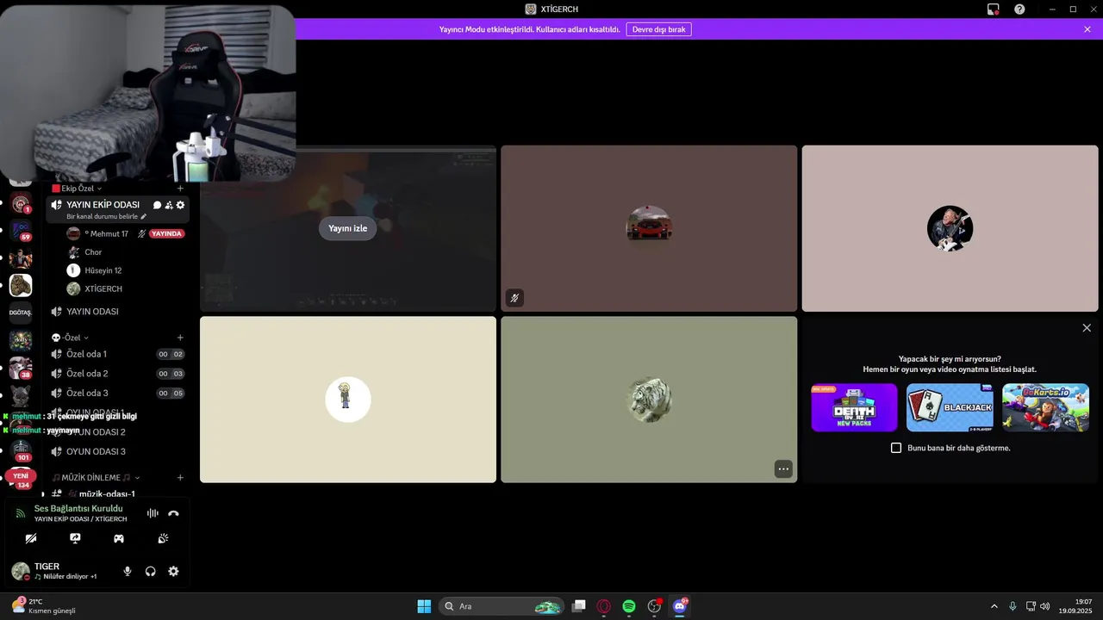Viewport: 1103px width, 620px height.
Task: Open weather widget showing 21°C
Action: point(45,606)
